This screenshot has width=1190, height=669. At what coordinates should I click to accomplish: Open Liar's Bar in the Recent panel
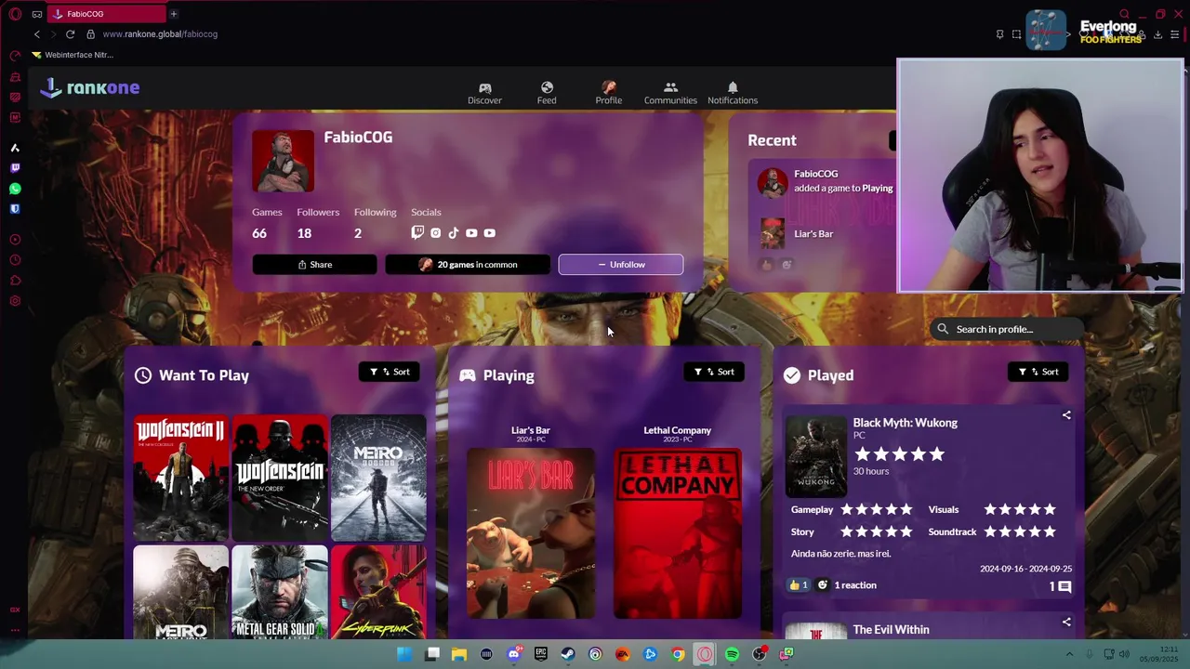(x=813, y=234)
